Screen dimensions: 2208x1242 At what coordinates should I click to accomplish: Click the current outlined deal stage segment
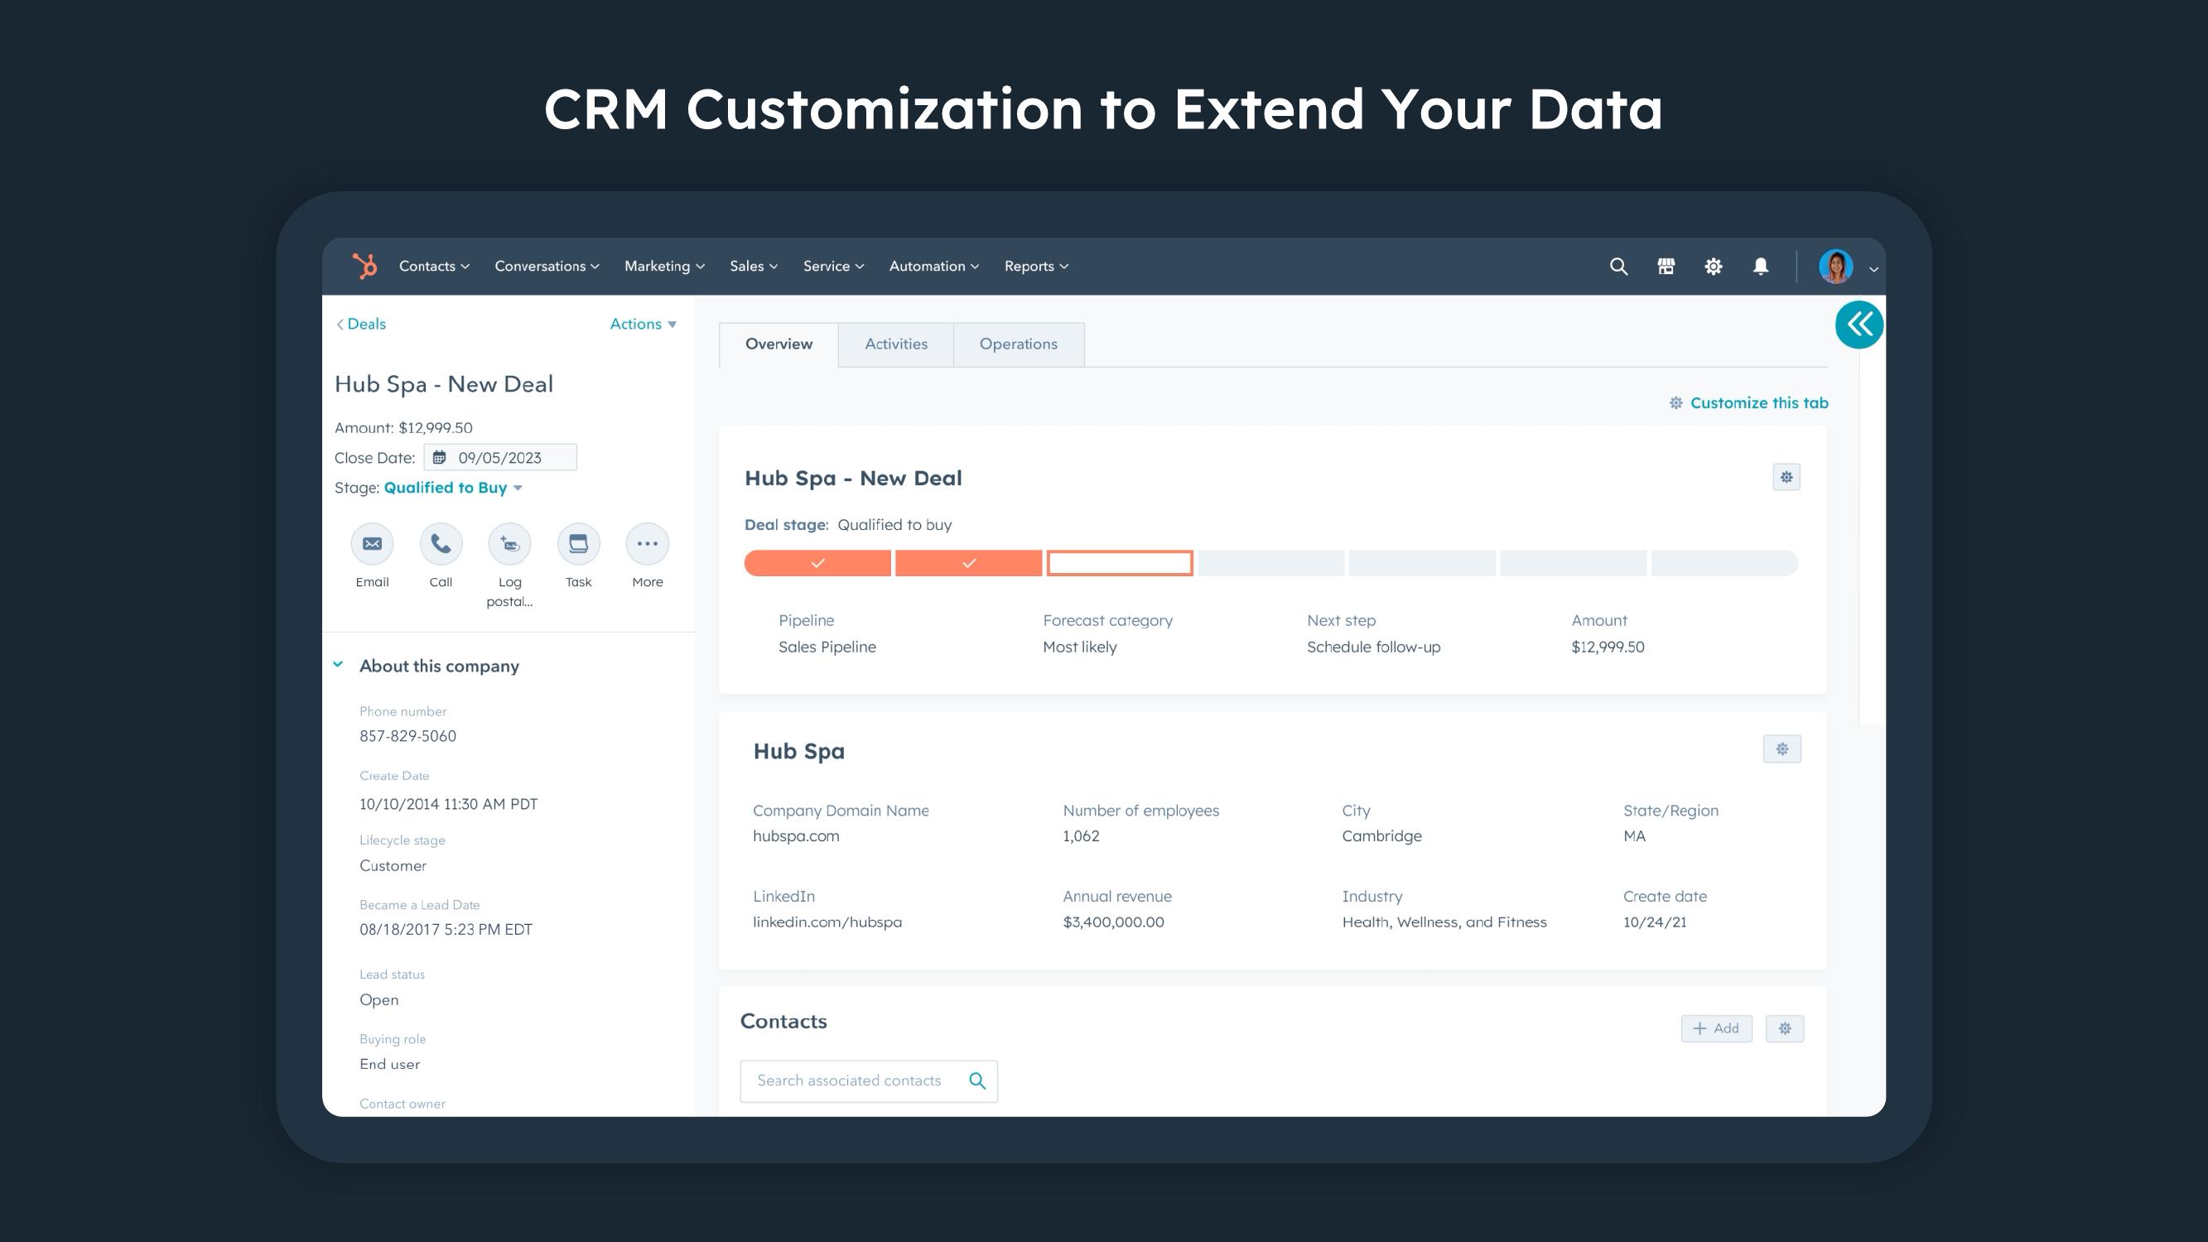pos(1120,563)
